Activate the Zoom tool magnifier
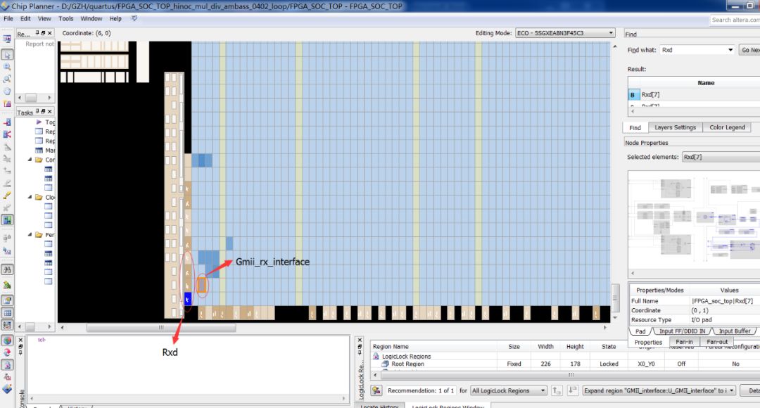This screenshot has height=408, width=760. [7, 67]
